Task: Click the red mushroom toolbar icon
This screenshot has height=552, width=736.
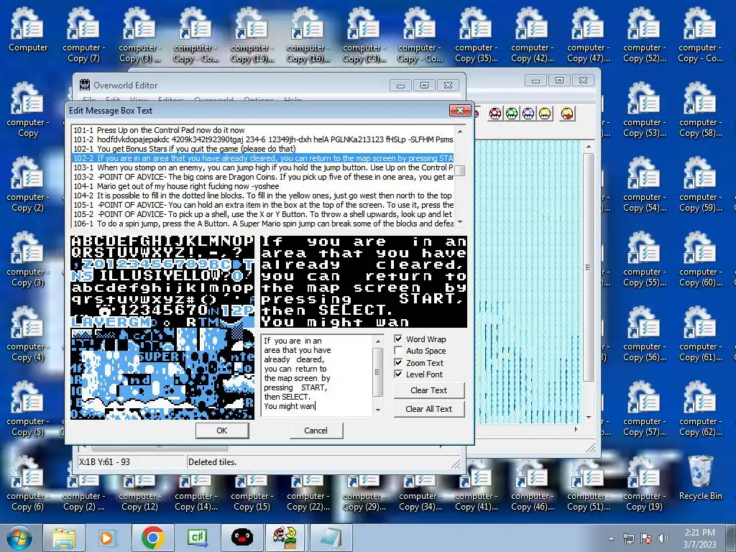Action: tap(495, 114)
